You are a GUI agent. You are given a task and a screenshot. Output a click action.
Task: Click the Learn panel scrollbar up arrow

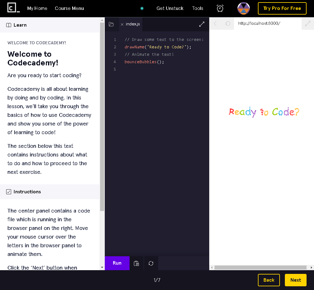coord(102,20)
